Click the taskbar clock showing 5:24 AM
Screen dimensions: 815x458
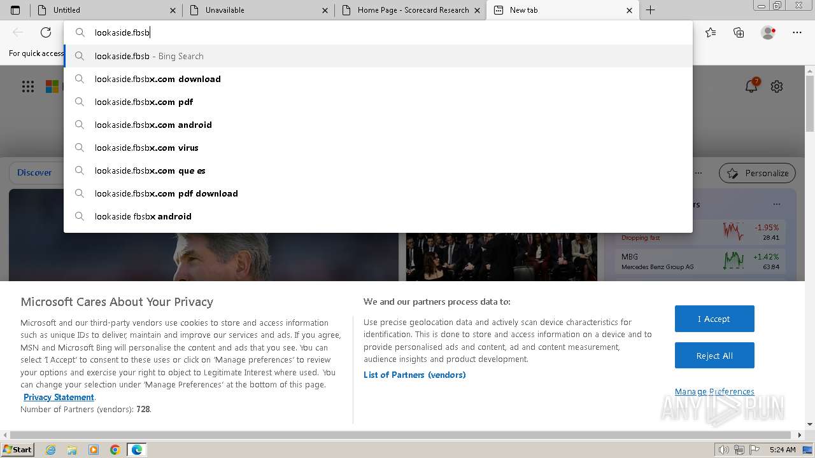click(782, 450)
